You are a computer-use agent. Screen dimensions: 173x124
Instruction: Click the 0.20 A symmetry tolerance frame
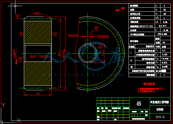pos(103,37)
